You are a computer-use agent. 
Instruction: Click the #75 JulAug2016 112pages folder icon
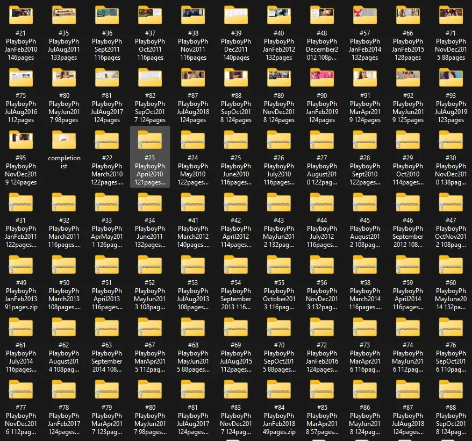21,78
